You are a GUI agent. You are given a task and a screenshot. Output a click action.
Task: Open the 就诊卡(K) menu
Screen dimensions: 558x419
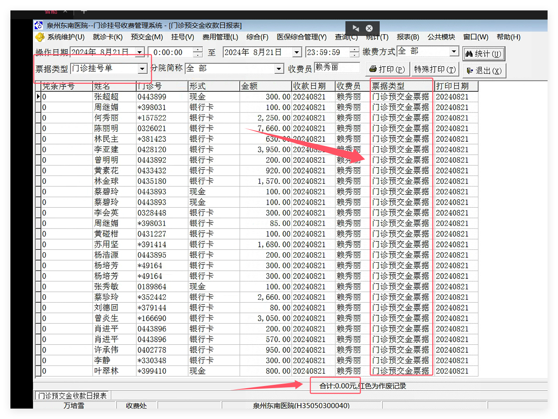[x=108, y=37]
